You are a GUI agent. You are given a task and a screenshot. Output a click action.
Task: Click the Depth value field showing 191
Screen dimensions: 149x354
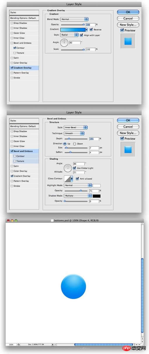(94, 138)
